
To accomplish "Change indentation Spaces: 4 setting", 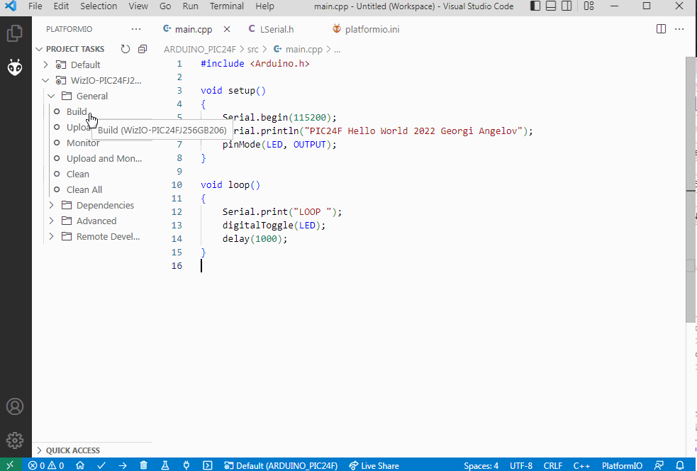I will click(481, 465).
